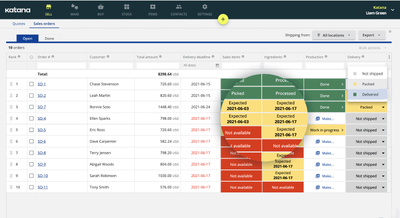Screen dimensions: 400x218
Task: Open the Export dropdown
Action: [x=371, y=35]
